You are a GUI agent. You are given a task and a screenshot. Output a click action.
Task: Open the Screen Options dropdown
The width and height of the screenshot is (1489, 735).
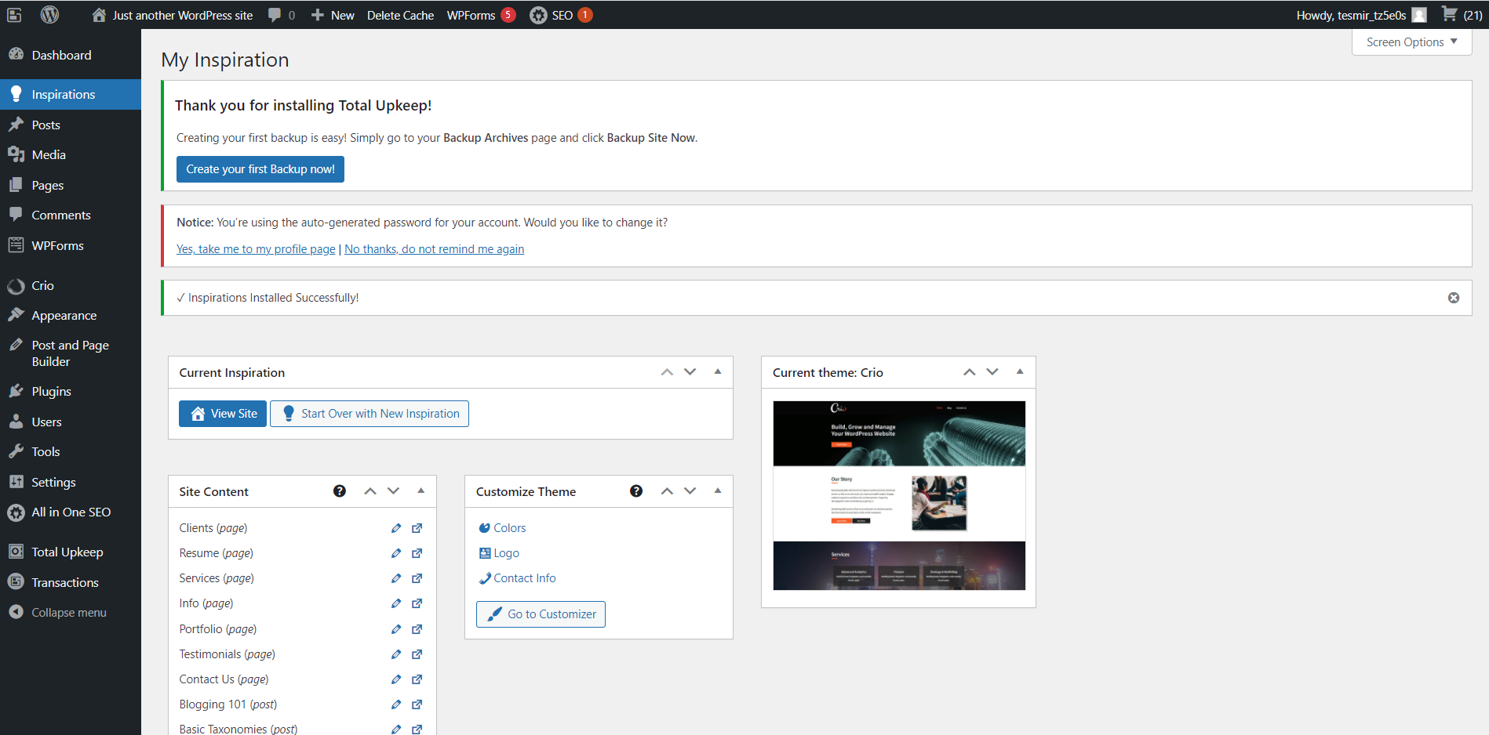[x=1411, y=42]
